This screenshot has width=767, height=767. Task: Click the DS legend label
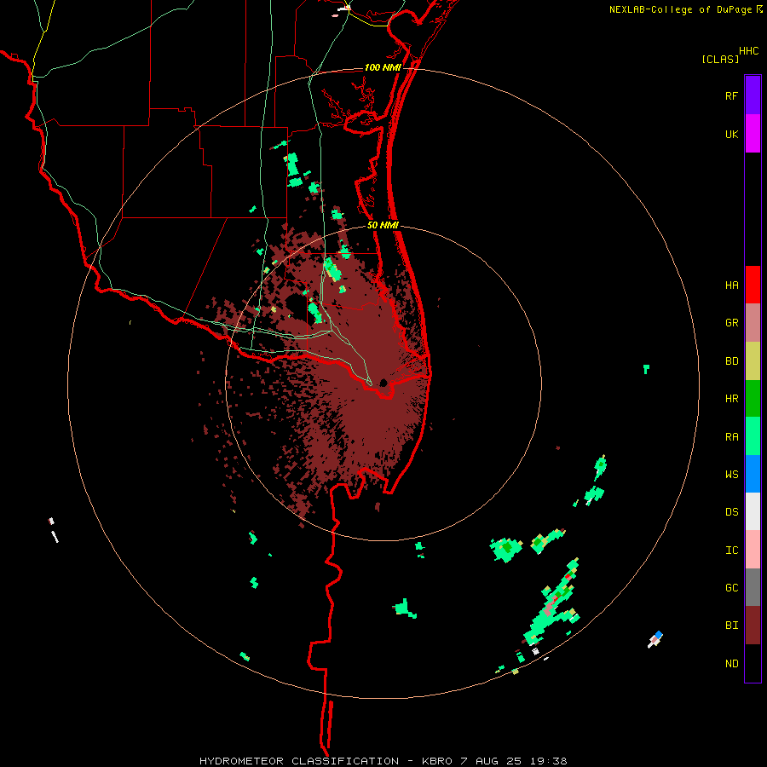tap(731, 512)
